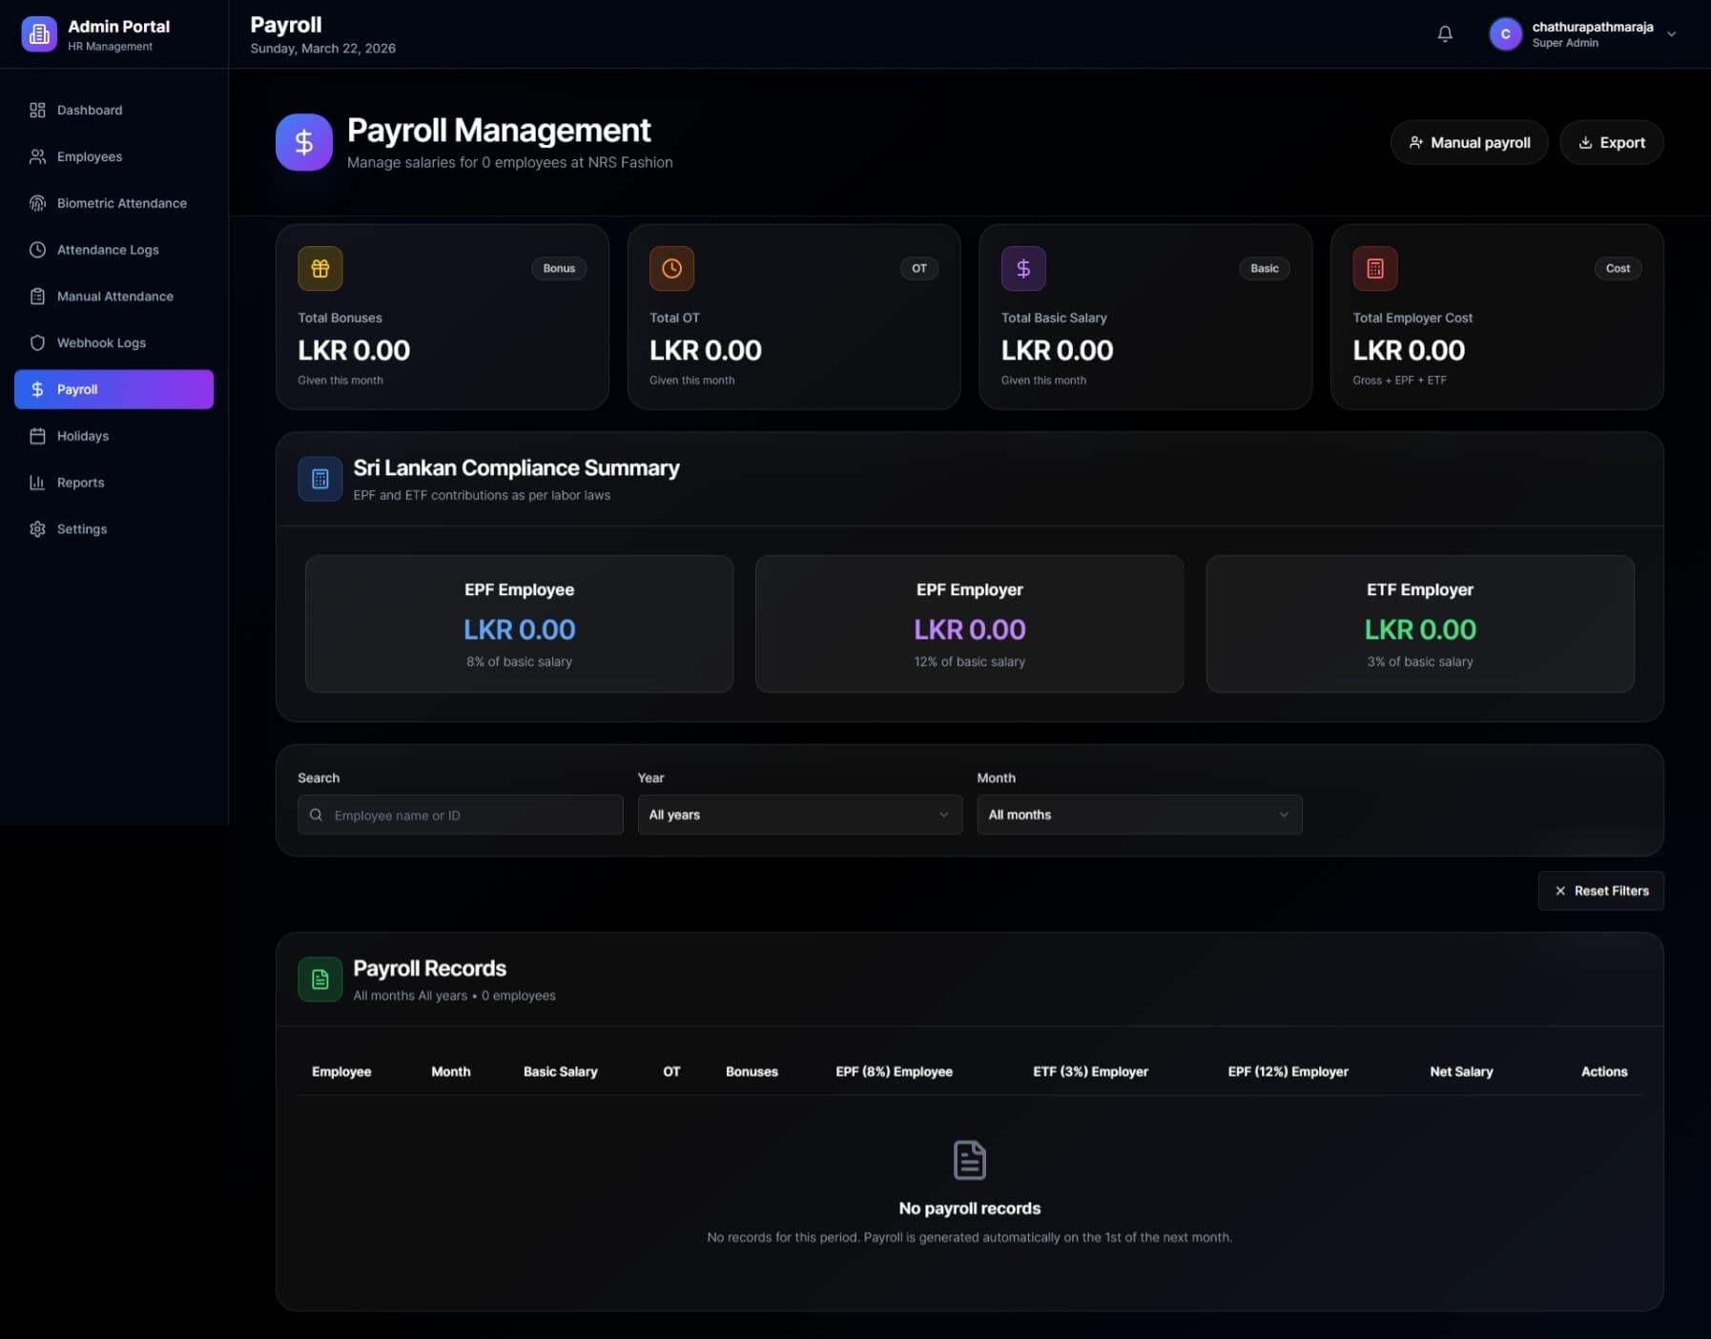This screenshot has width=1711, height=1339.
Task: Click the notification bell icon
Action: pyautogui.click(x=1444, y=33)
